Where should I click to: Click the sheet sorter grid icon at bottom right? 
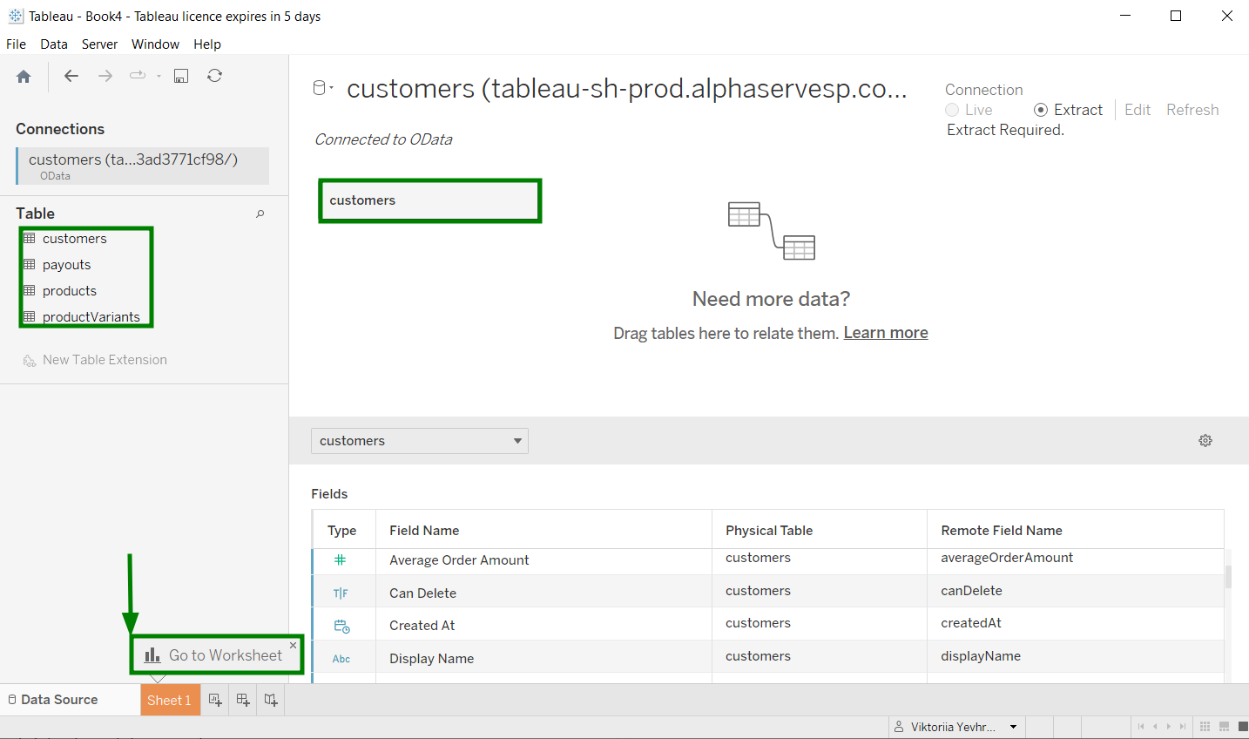[1205, 726]
